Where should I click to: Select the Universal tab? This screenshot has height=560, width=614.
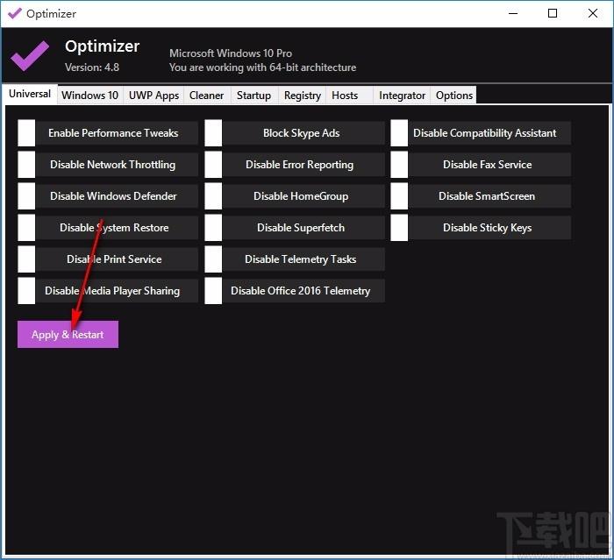[x=30, y=94]
